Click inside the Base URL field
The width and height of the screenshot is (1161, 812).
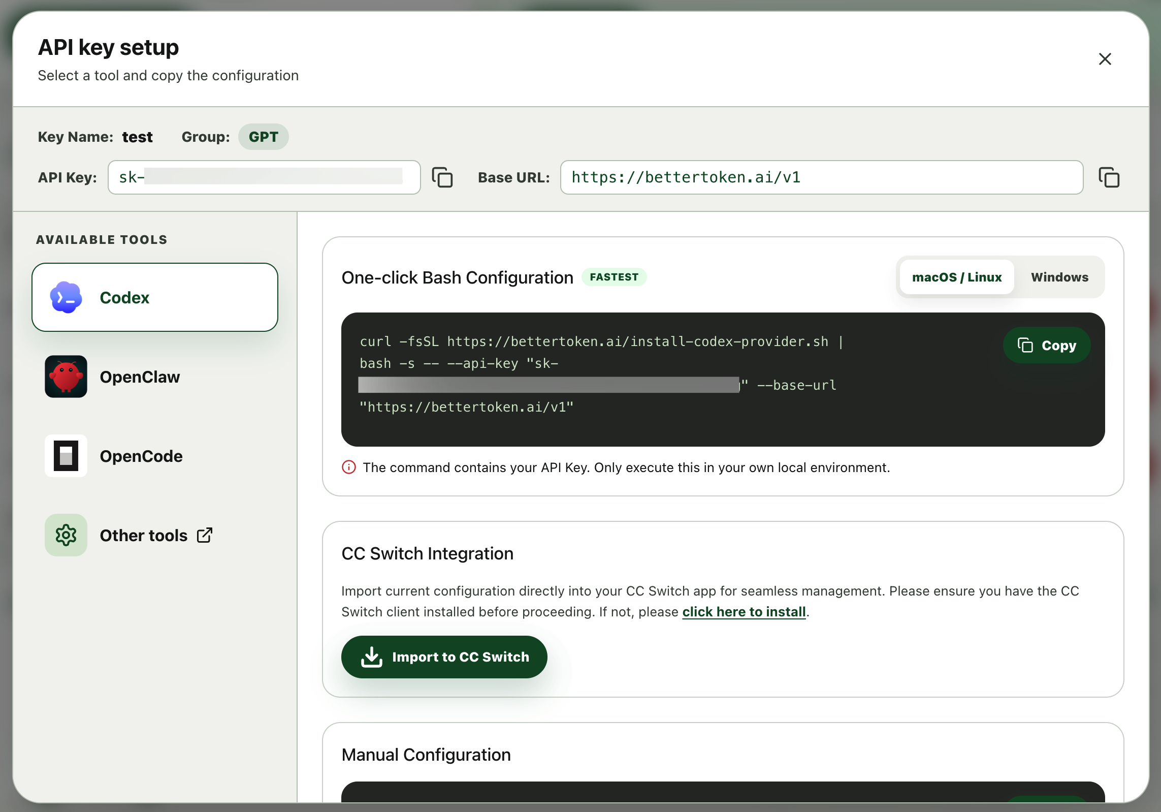[822, 177]
